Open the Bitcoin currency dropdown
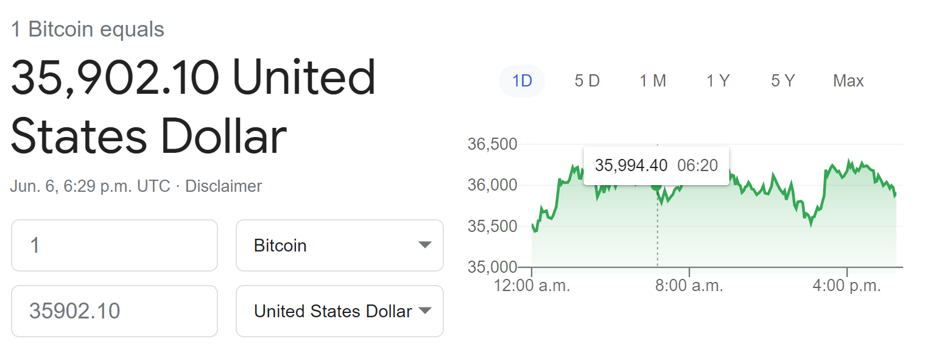 click(339, 245)
